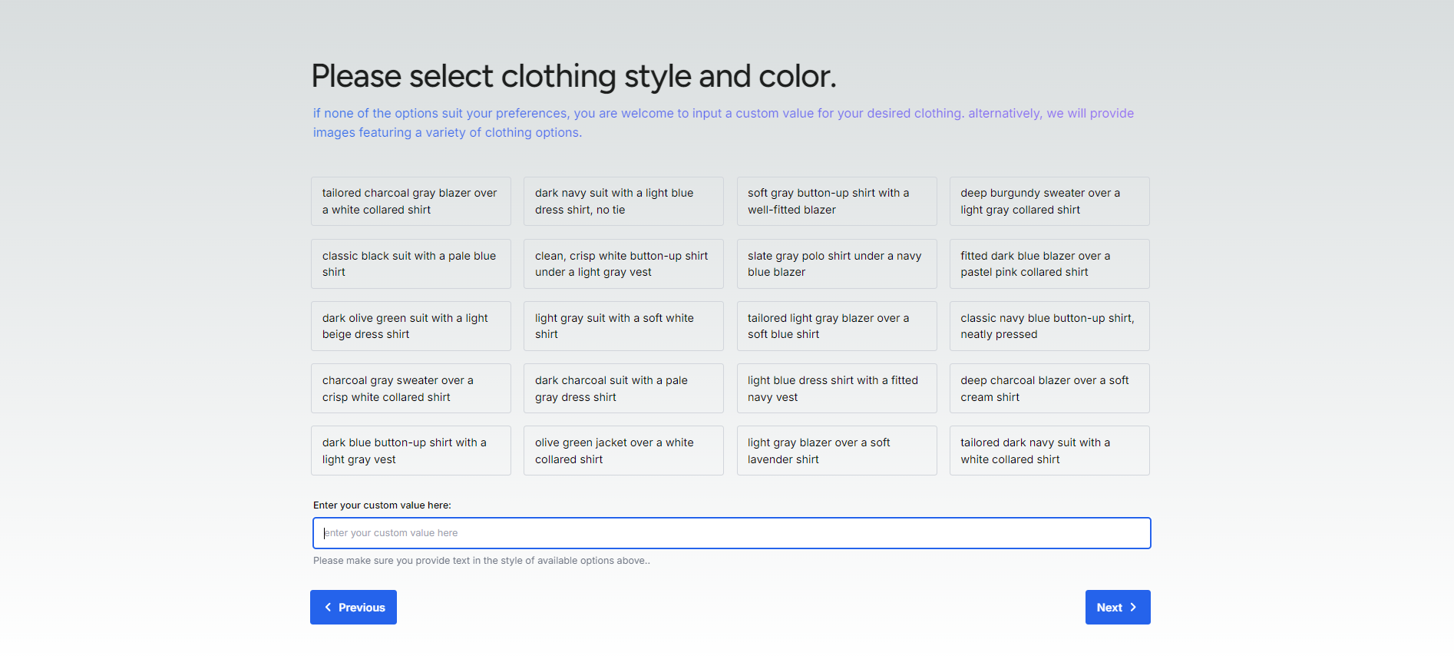Select classic black suit with pale blue shirt
The height and width of the screenshot is (656, 1454).
[x=411, y=263]
